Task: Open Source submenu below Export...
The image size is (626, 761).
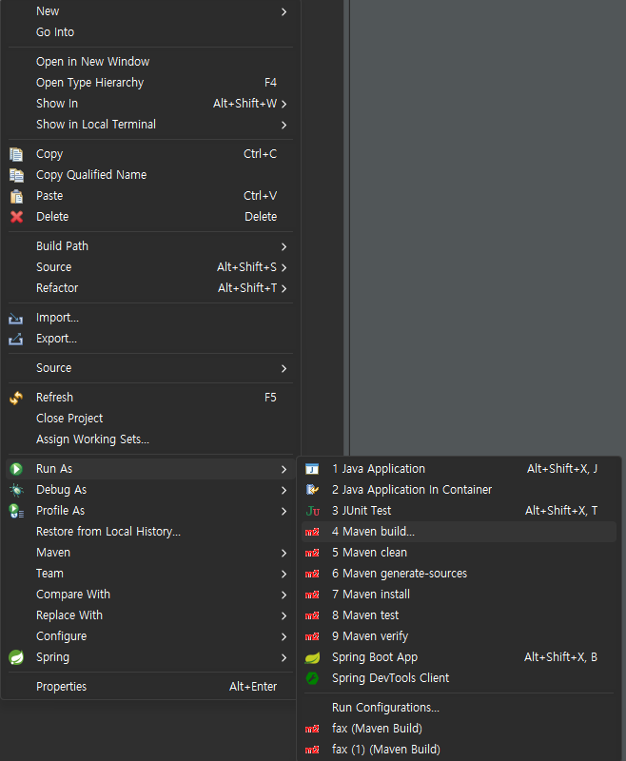Action: (150, 368)
